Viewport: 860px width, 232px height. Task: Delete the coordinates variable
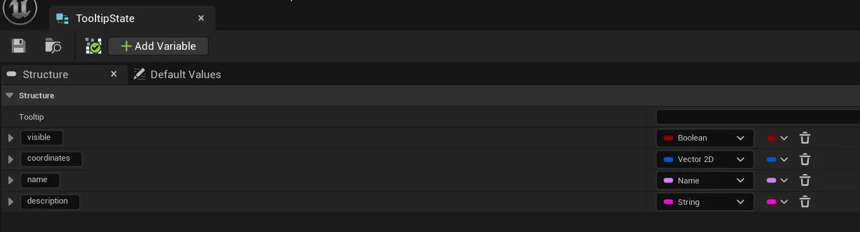(x=805, y=159)
